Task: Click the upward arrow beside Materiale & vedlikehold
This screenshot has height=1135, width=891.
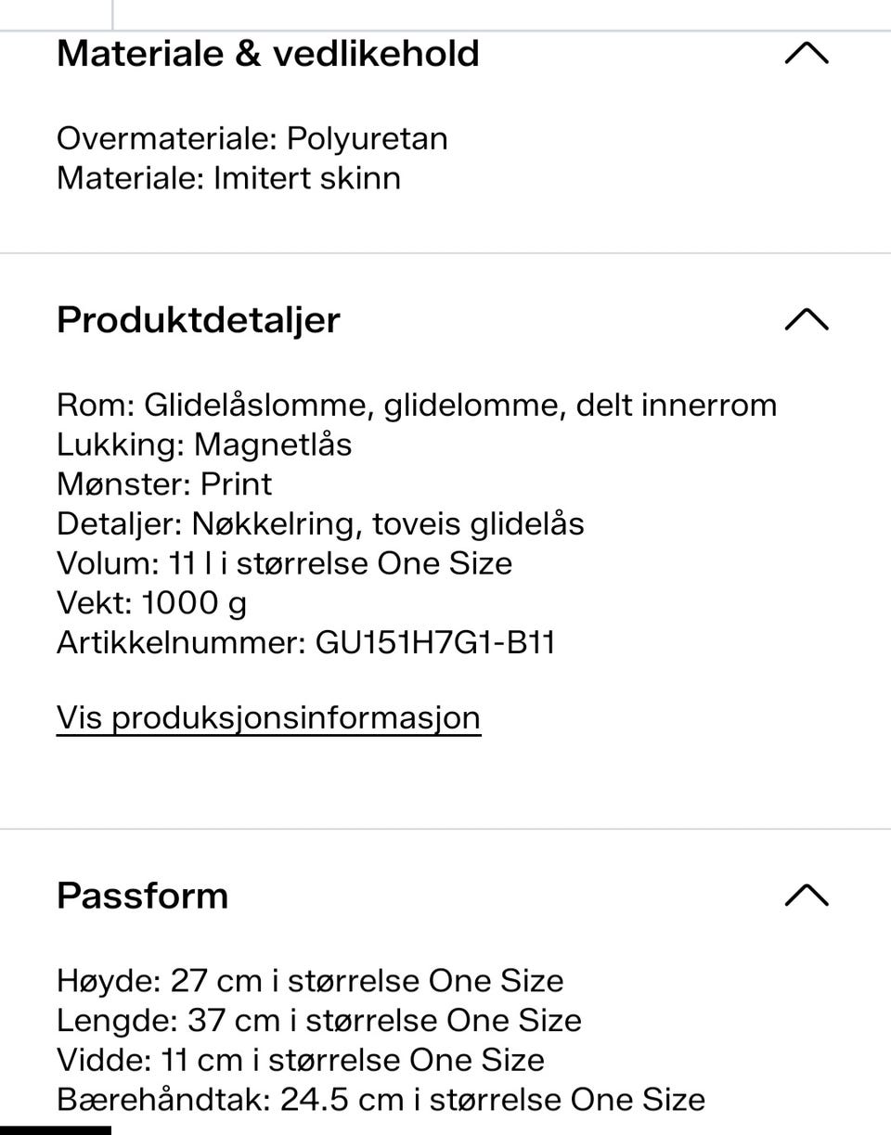Action: [807, 53]
